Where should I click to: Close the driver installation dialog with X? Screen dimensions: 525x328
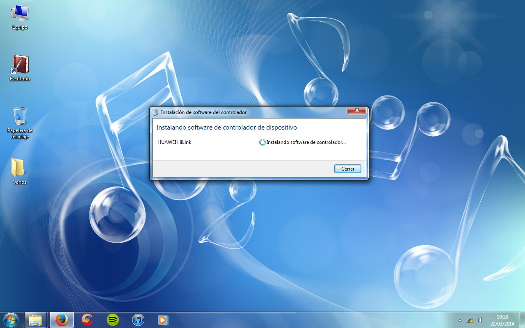coord(356,111)
